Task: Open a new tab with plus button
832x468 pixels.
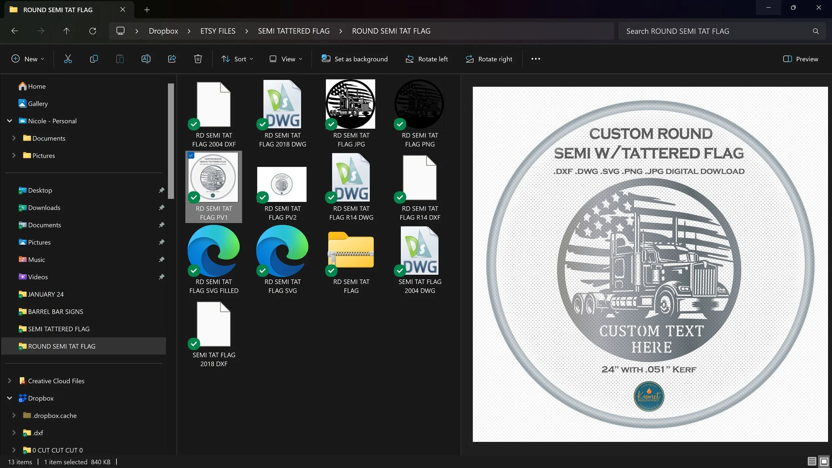Action: [x=147, y=10]
